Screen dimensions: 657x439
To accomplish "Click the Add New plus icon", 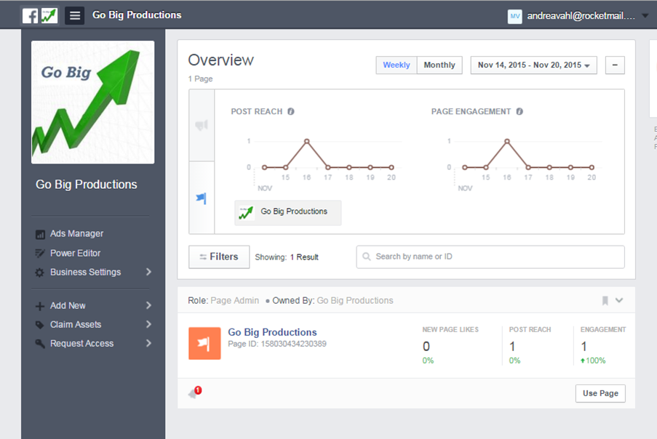I will coord(40,306).
